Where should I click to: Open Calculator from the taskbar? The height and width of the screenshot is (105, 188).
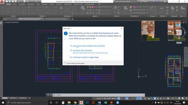(63, 102)
